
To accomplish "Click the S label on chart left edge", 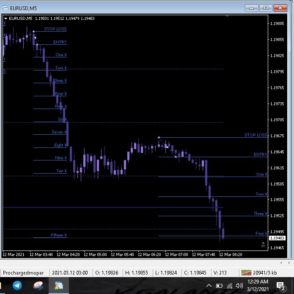I will [x=5, y=71].
